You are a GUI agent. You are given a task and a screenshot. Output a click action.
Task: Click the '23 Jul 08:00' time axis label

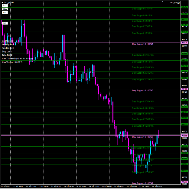point(56,187)
